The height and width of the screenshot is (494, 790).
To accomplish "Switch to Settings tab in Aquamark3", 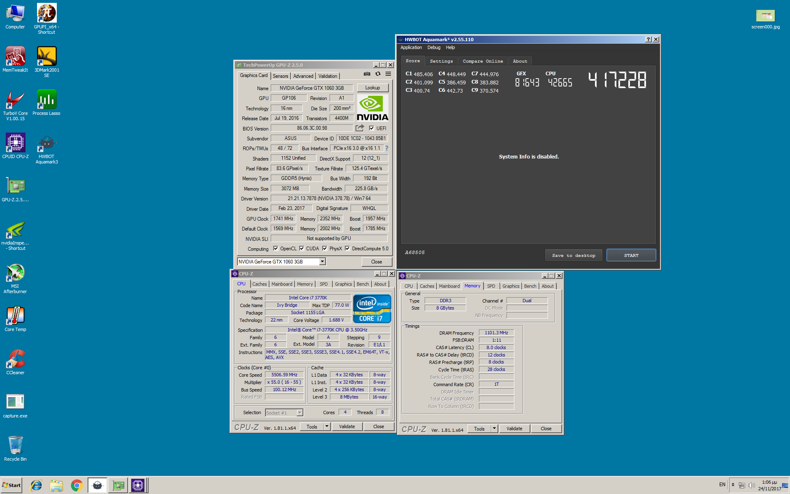I will [x=441, y=61].
